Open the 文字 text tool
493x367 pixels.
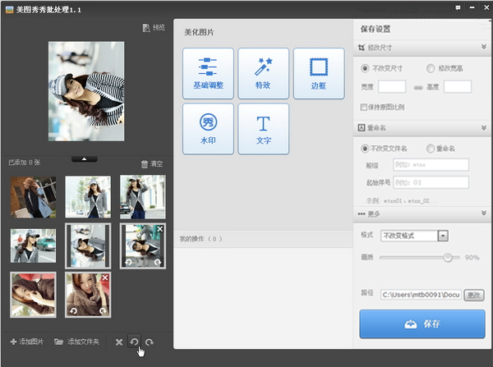(x=263, y=129)
